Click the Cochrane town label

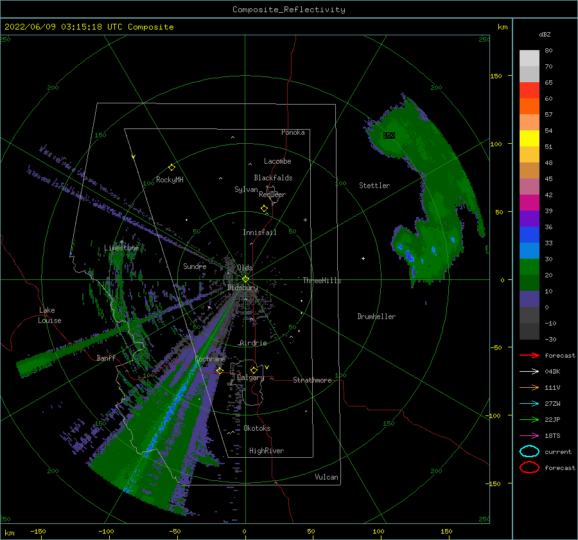(x=210, y=359)
